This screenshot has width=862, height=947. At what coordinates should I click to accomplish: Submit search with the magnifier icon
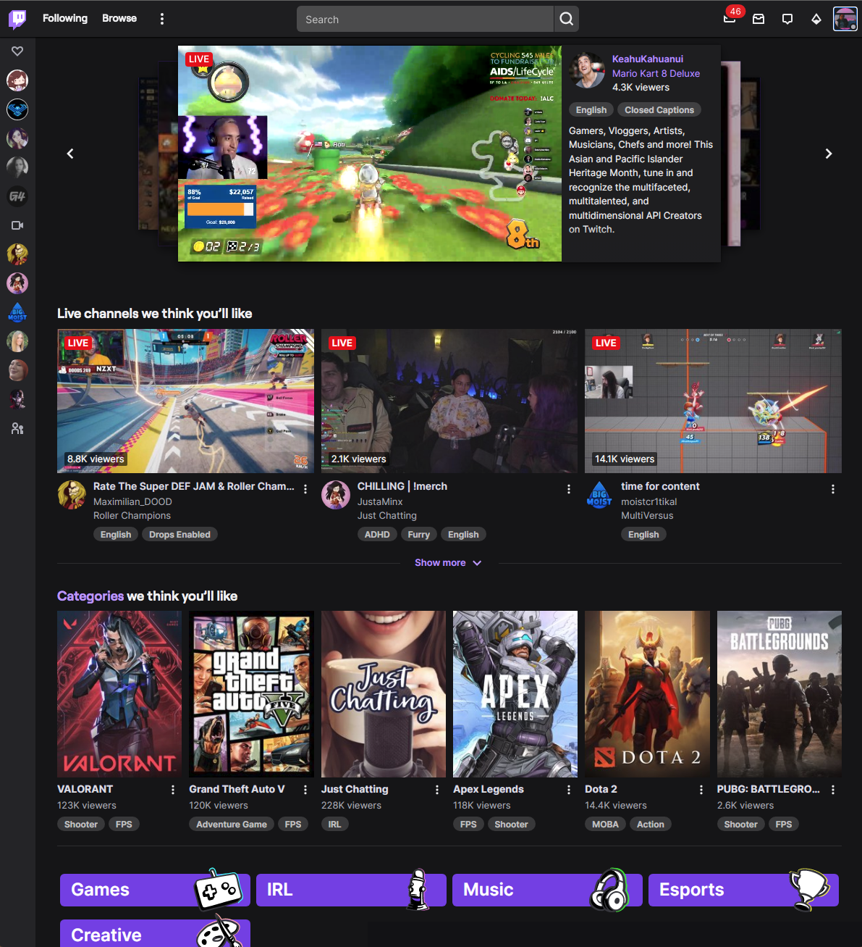[x=567, y=20]
